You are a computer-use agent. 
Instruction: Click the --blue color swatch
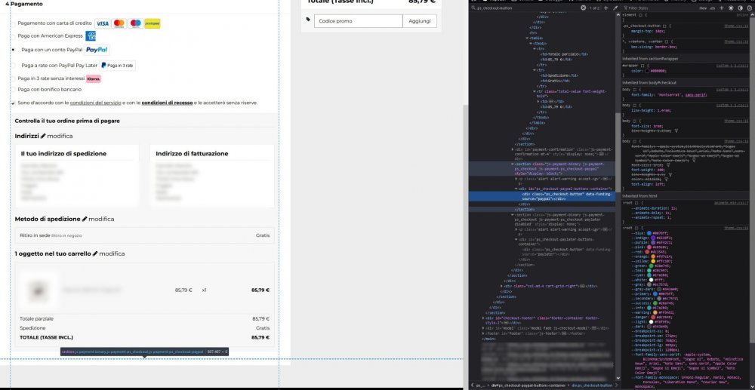pos(649,233)
